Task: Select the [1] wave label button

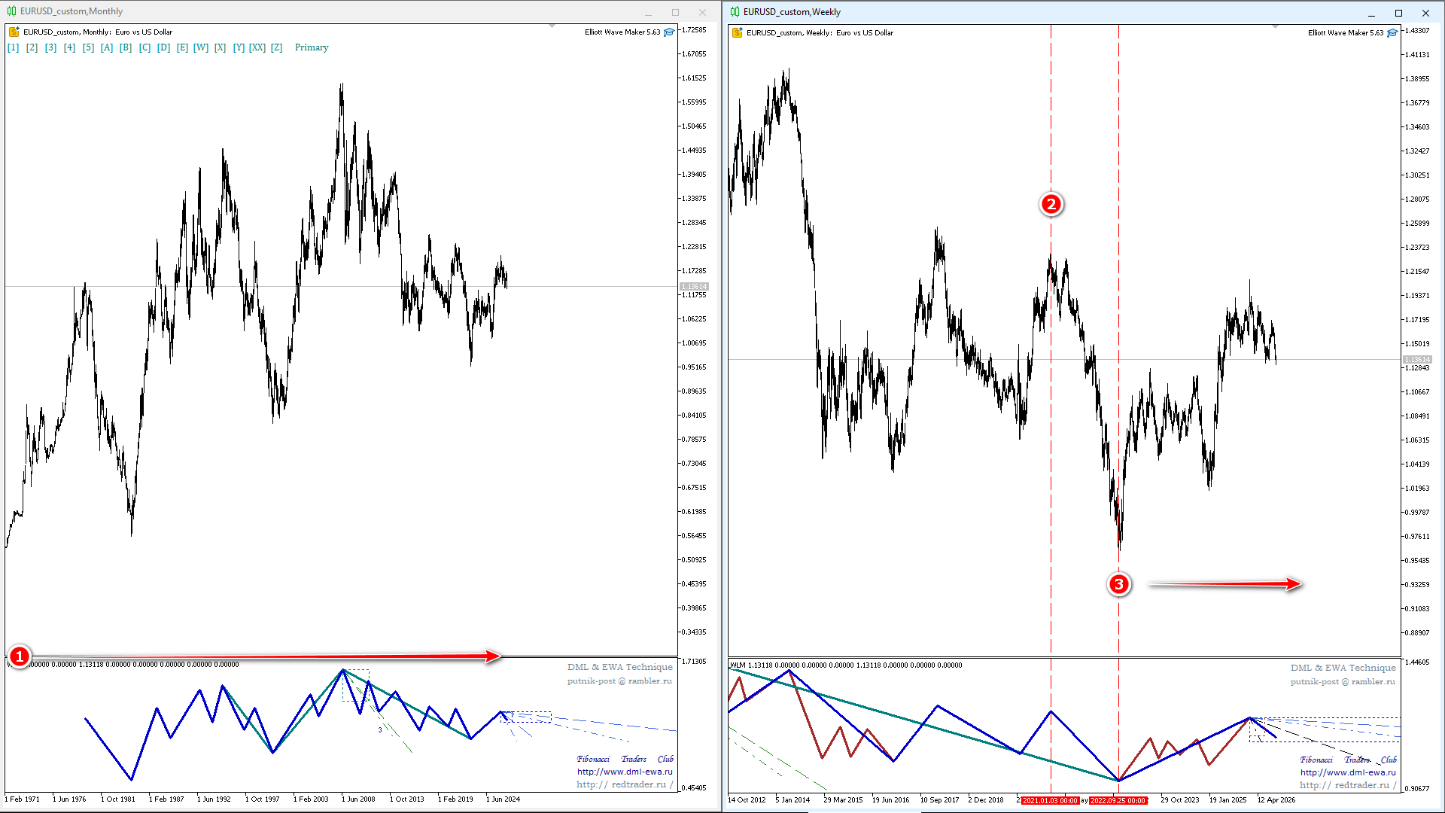Action: 13,47
